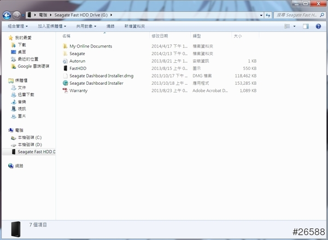Open 網路 in navigation pane
Screen dimensions: 328x240
(19, 166)
